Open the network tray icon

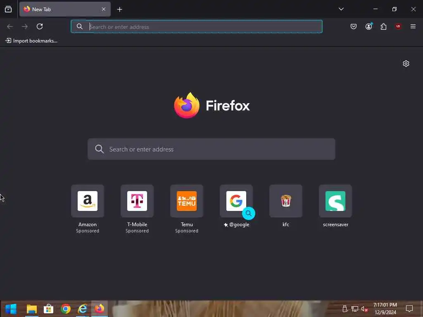coord(354,309)
